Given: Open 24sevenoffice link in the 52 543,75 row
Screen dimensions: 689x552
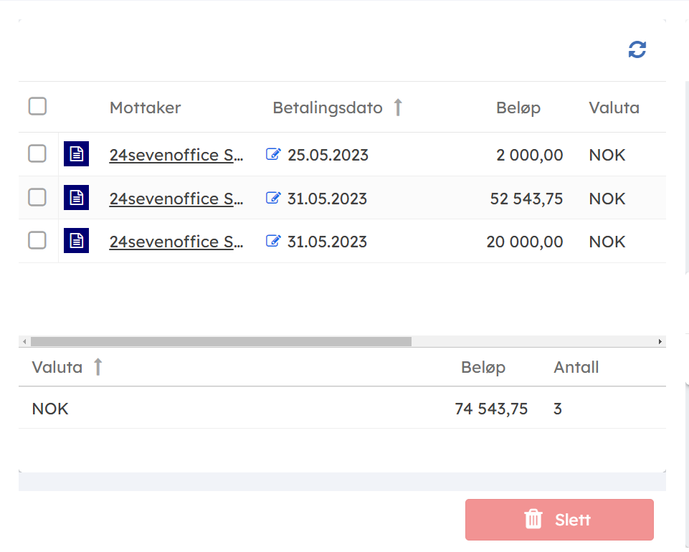Looking at the screenshot, I should click(176, 199).
